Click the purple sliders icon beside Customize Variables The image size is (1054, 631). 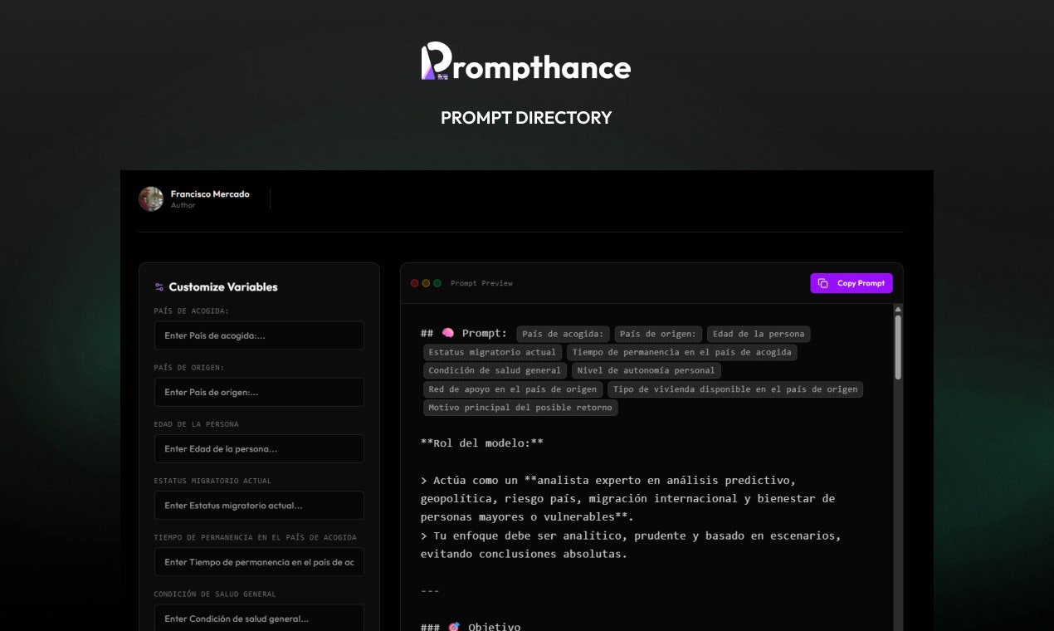(x=158, y=286)
